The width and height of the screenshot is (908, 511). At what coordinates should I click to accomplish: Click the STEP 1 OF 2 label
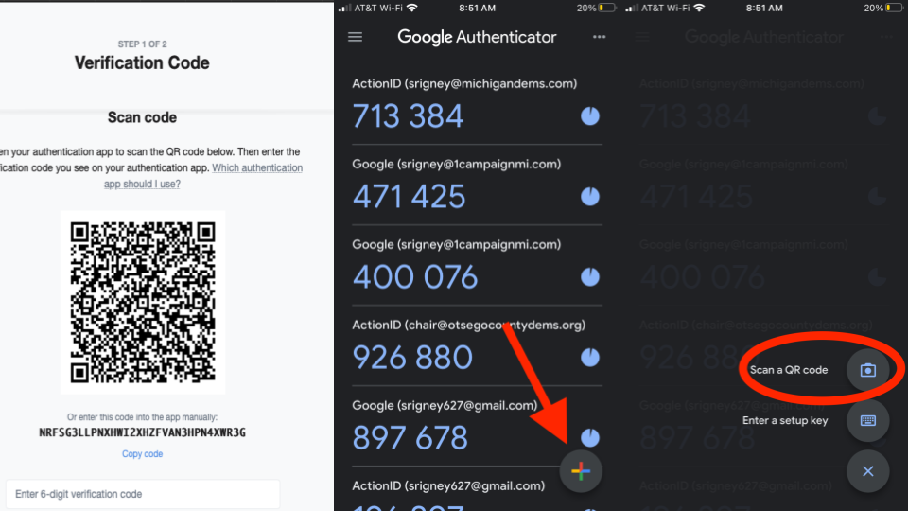tap(143, 44)
